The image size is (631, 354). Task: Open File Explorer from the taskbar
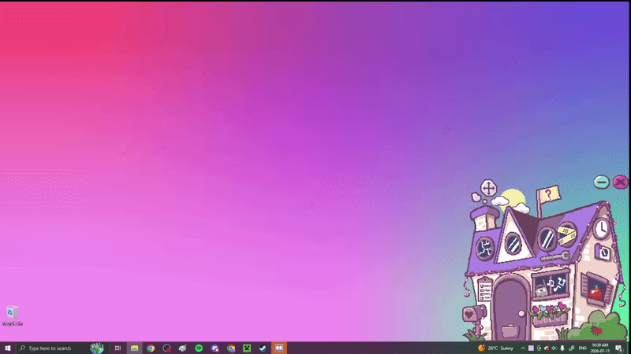coord(134,348)
